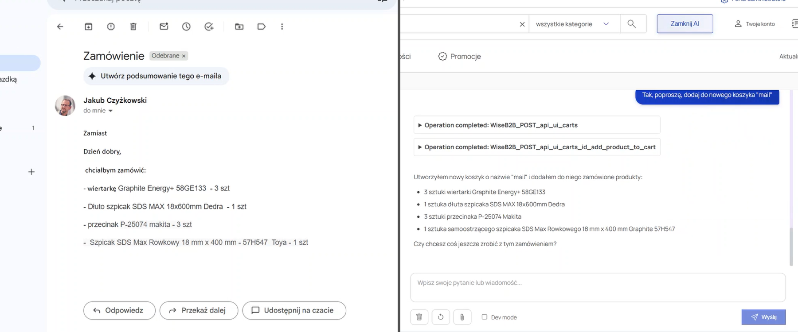The height and width of the screenshot is (332, 798).
Task: Snooze the email with the clock icon
Action: [186, 27]
